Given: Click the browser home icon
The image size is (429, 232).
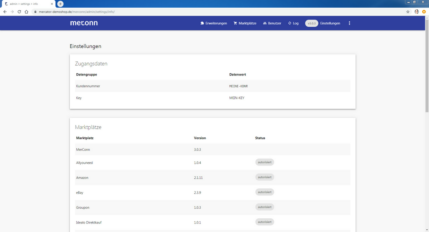Looking at the screenshot, I should click(x=26, y=12).
